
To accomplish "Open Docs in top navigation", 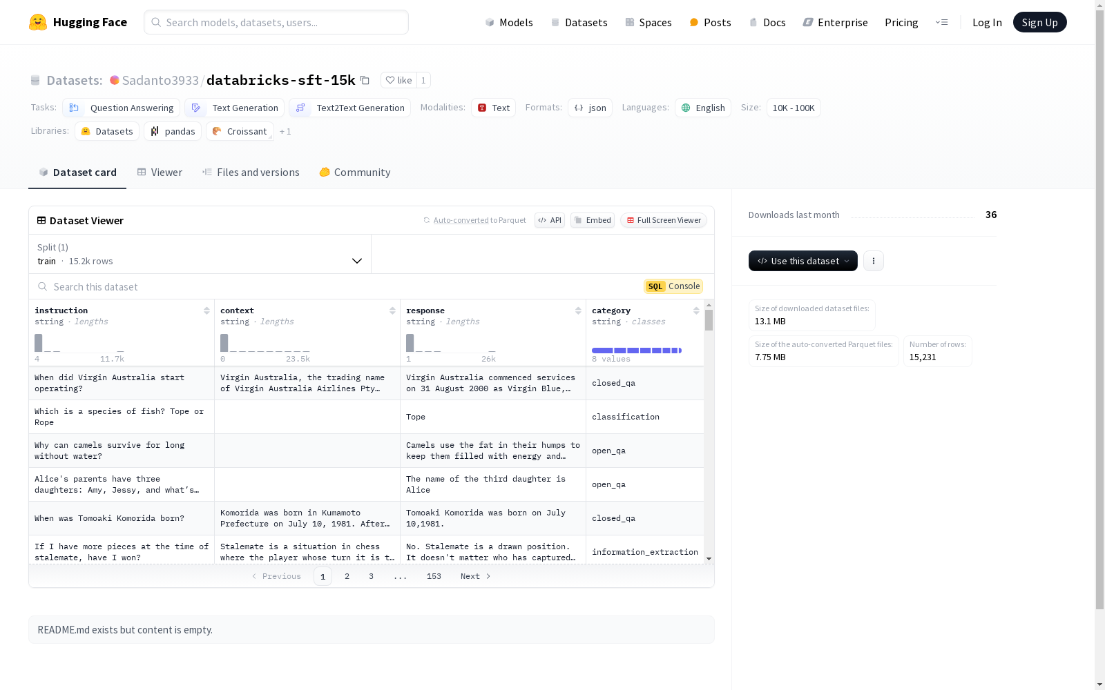I will (x=767, y=22).
